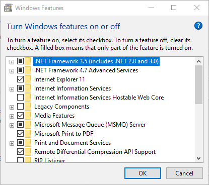Confirm changes with the OK button
This screenshot has height=185, width=209.
click(143, 173)
